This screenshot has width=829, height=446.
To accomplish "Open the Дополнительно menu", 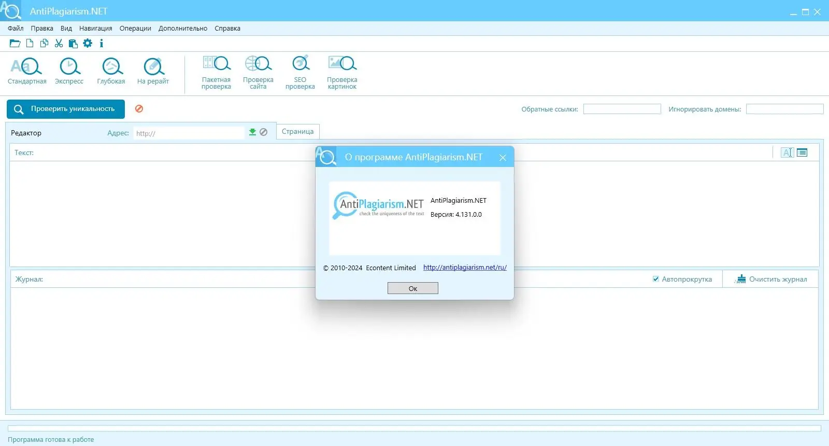I will click(183, 29).
